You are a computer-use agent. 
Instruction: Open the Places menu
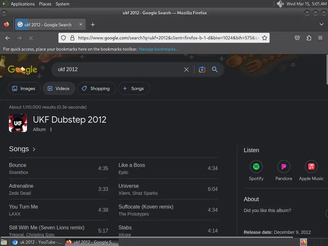(x=45, y=4)
